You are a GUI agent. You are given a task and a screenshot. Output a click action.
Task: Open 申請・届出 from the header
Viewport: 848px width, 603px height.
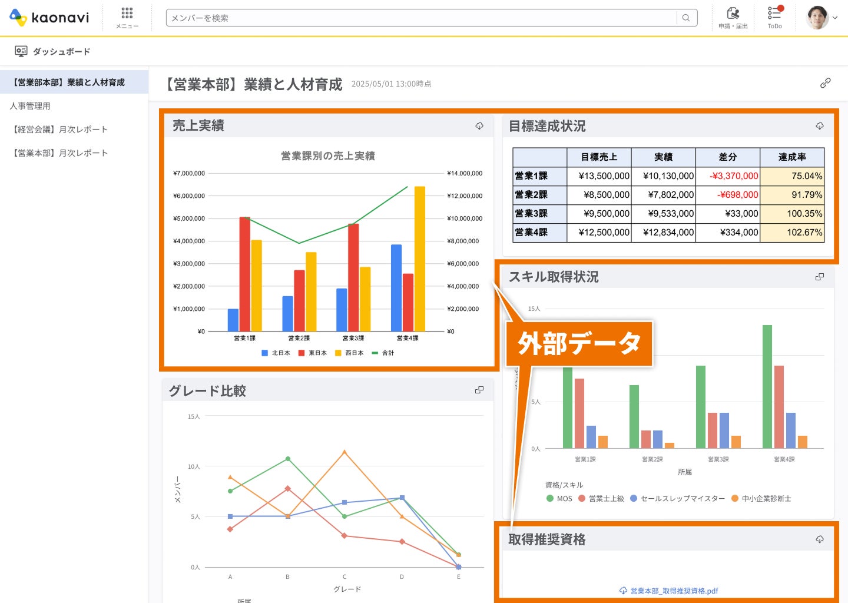(x=733, y=18)
